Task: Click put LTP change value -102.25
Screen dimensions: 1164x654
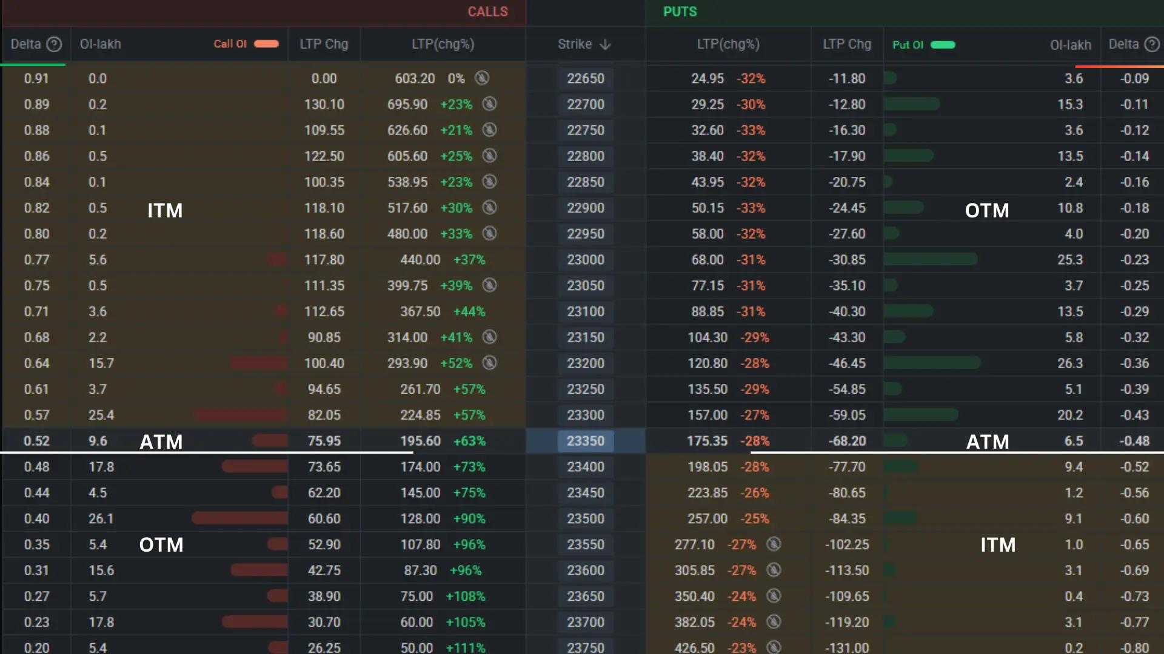Action: click(847, 544)
